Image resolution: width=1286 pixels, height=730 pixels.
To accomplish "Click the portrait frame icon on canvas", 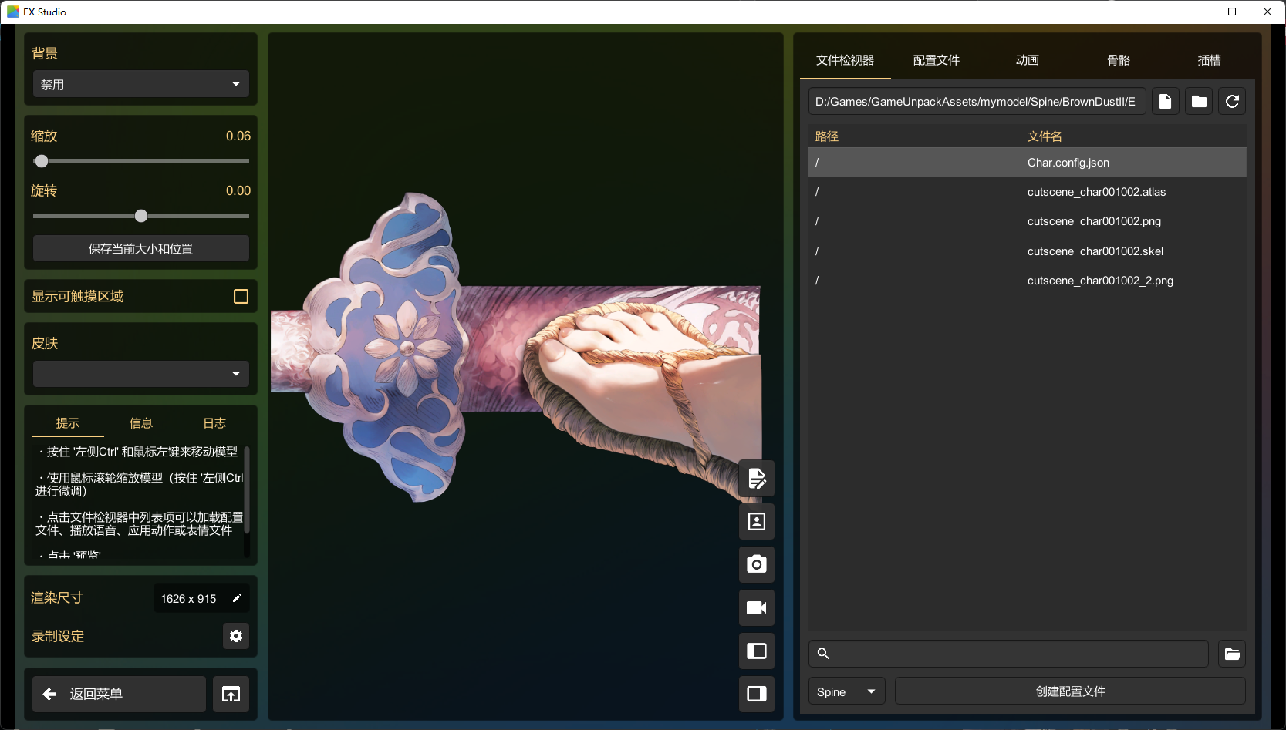I will pos(757,522).
